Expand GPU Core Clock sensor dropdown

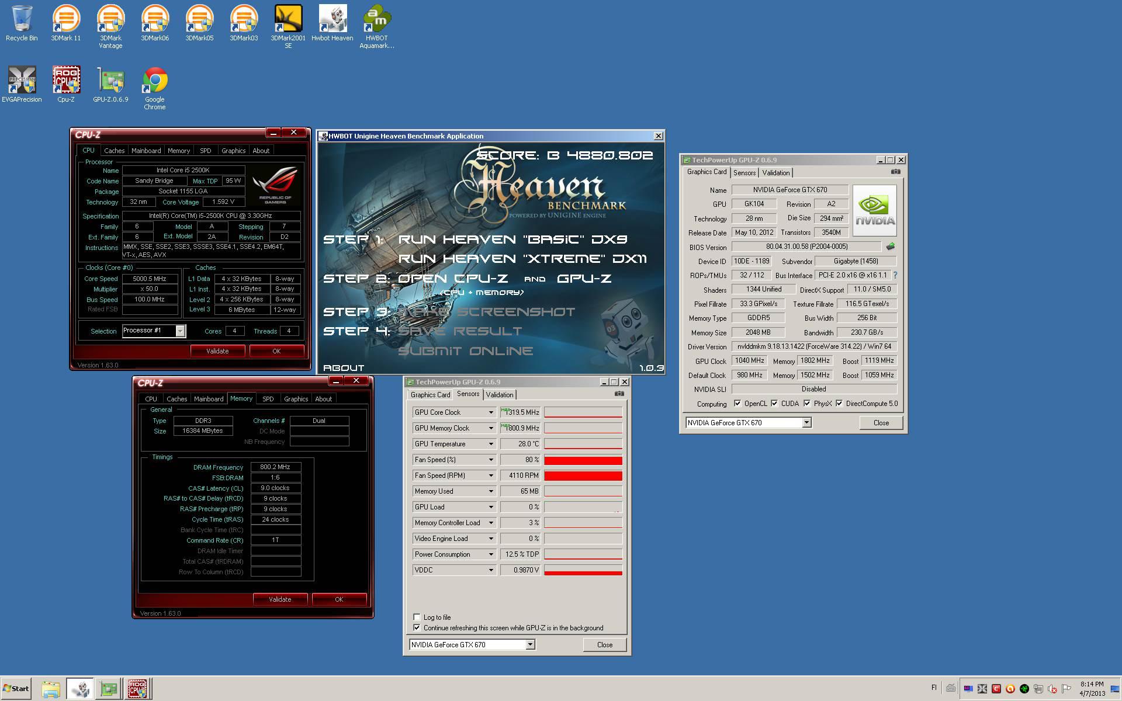(491, 412)
